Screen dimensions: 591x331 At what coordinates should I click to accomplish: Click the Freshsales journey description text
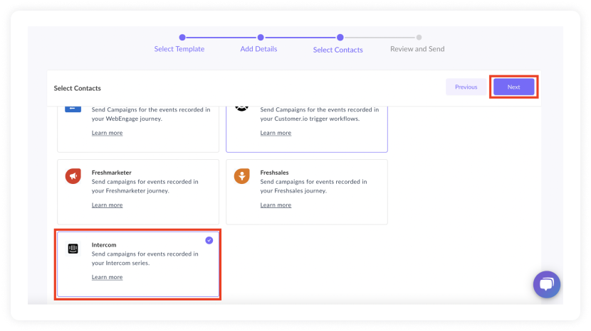313,186
